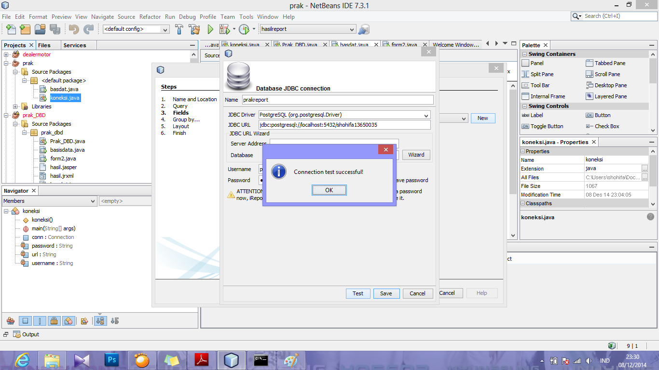Image resolution: width=659 pixels, height=370 pixels.
Task: Open the default config dropdown
Action: 136,29
